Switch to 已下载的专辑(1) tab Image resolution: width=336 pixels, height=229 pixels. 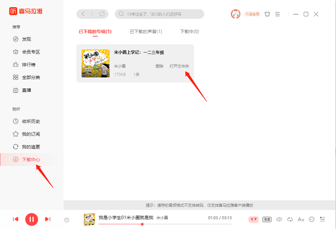pyautogui.click(x=95, y=32)
